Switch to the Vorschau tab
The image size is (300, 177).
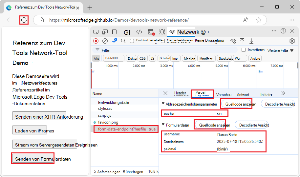tap(224, 94)
